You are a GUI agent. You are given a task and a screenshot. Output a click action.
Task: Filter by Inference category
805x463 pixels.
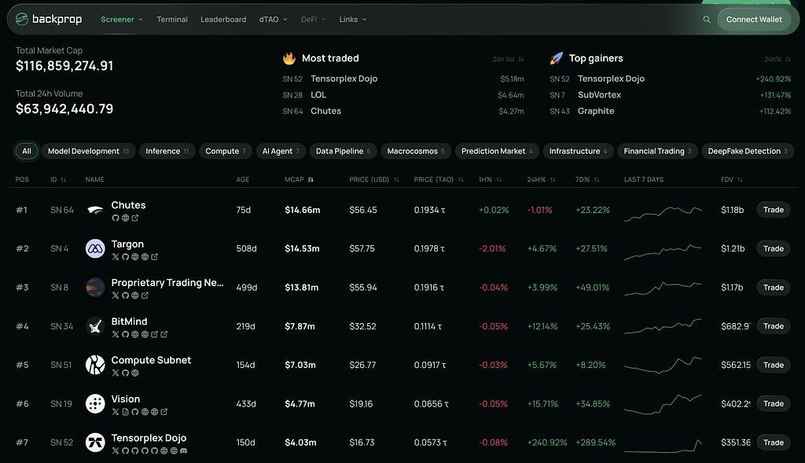(167, 151)
